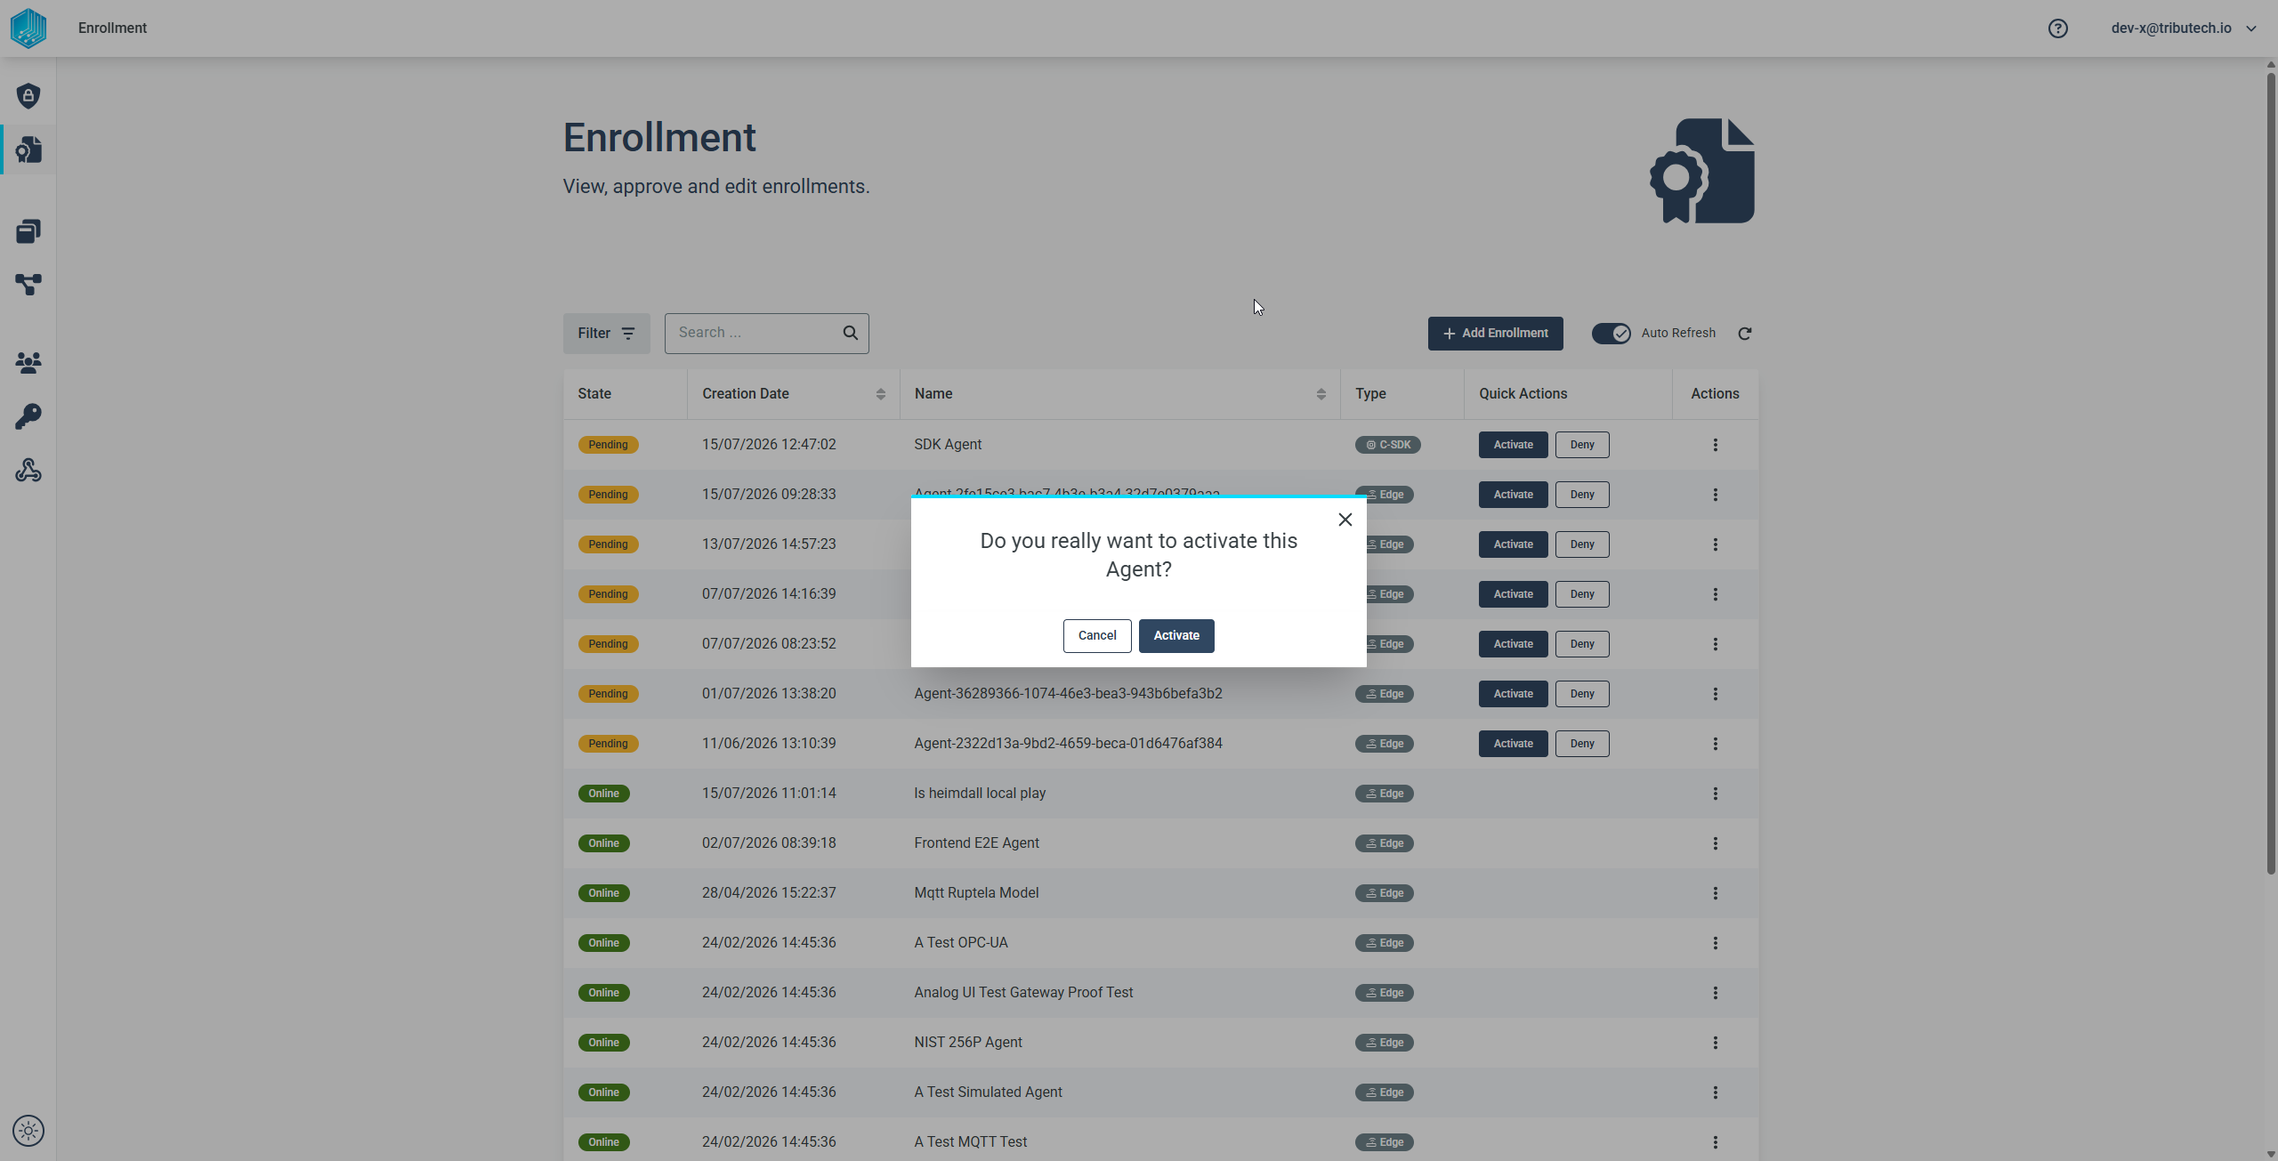The width and height of the screenshot is (2278, 1161).
Task: Open actions menu for Is heimdall local play
Action: (1716, 794)
